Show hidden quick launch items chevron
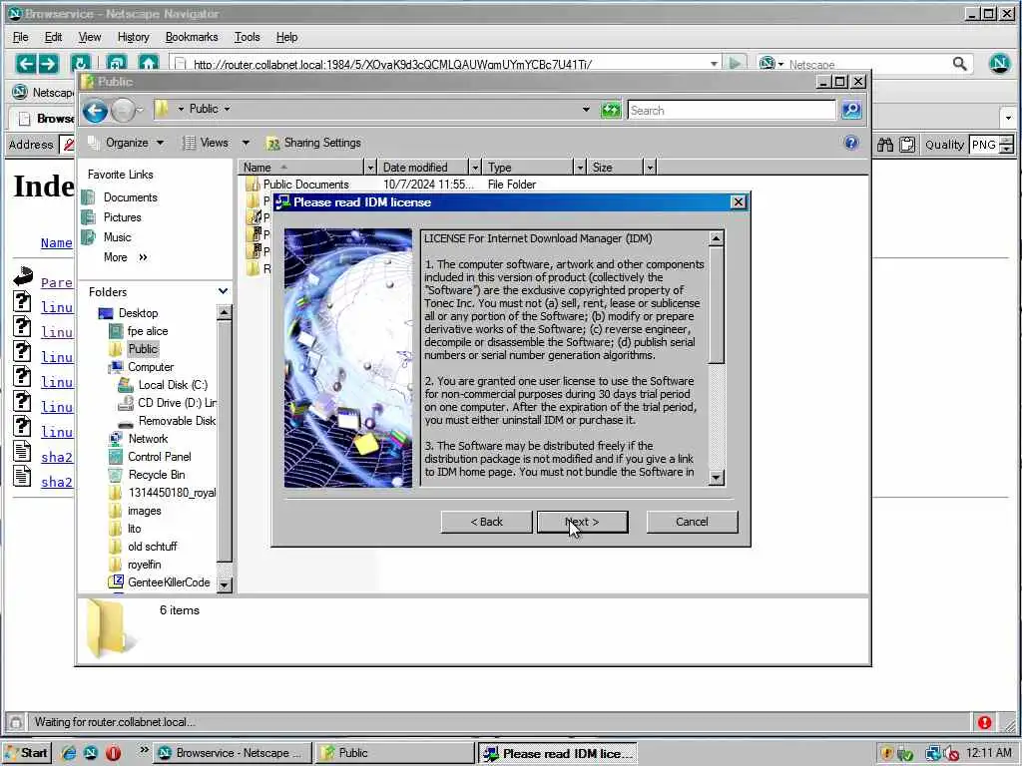This screenshot has width=1022, height=766. 144,750
